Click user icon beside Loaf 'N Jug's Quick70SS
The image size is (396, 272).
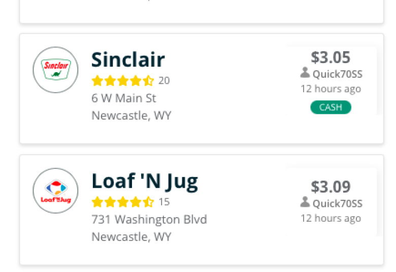click(305, 202)
